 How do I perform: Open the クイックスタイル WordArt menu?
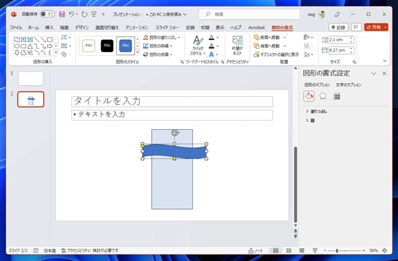click(198, 45)
